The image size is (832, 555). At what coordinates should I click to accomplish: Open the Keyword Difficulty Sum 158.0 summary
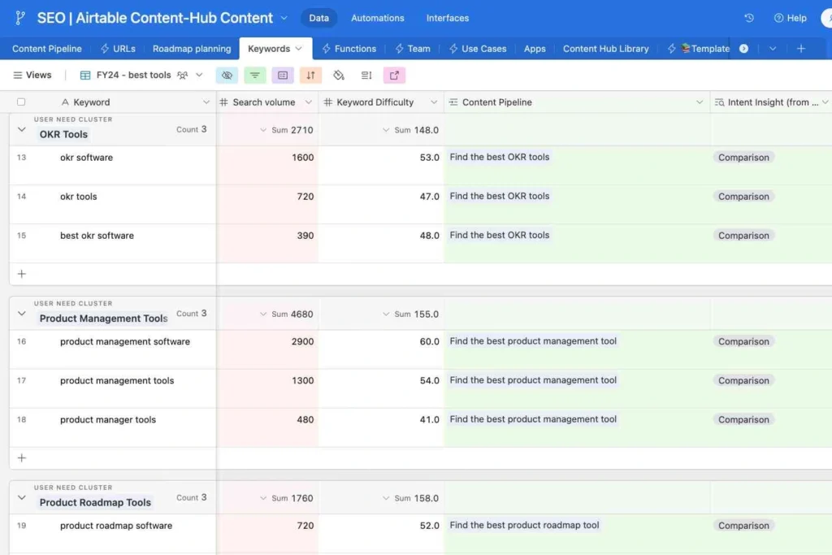point(410,498)
